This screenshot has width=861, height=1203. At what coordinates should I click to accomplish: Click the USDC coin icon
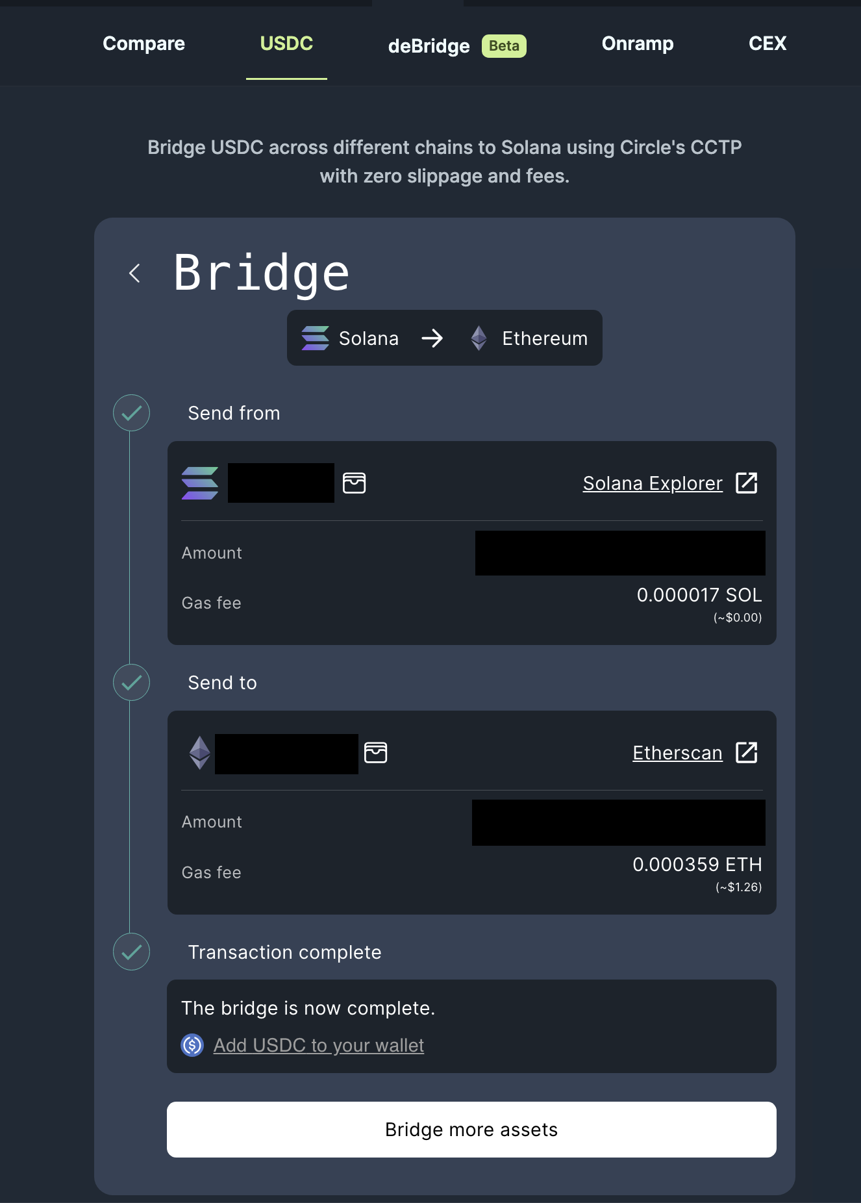click(x=192, y=1045)
